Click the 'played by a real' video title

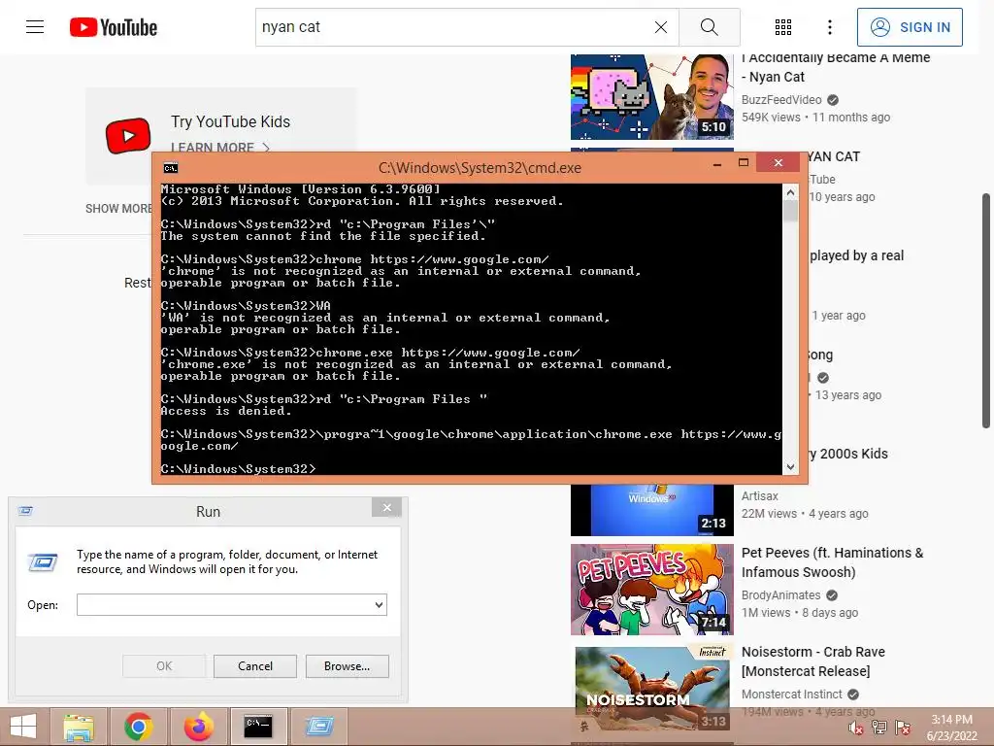(856, 255)
